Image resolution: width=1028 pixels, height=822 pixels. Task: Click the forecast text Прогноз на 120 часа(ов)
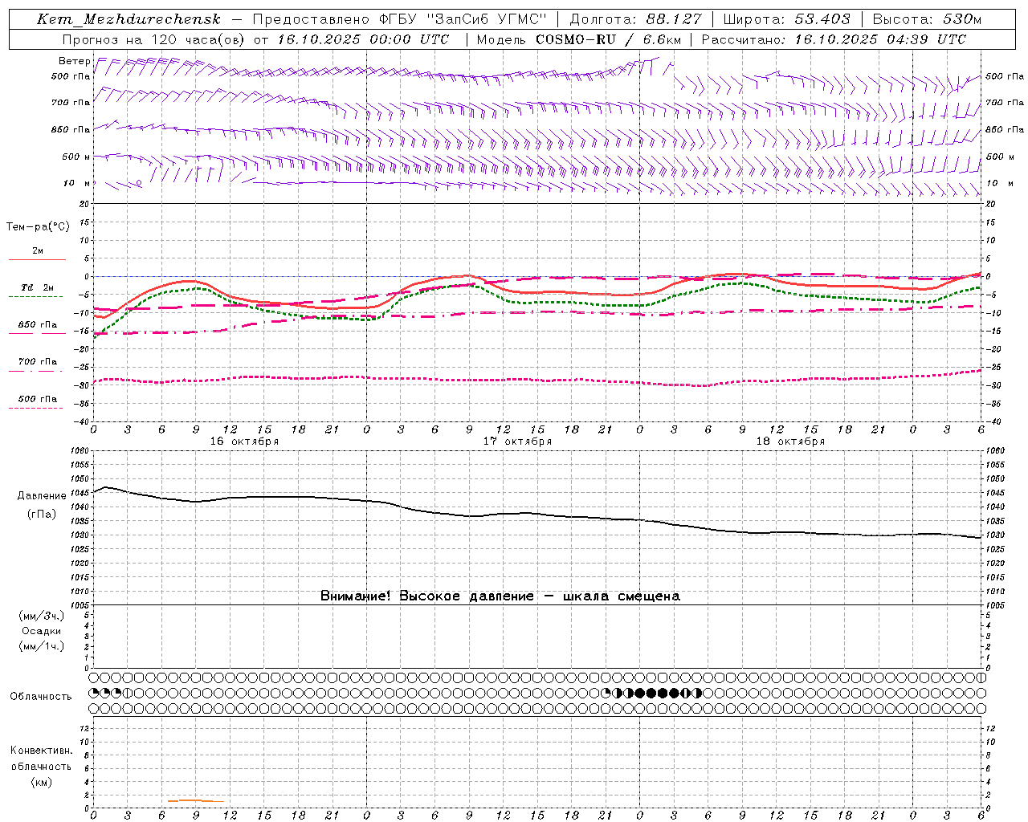click(154, 39)
